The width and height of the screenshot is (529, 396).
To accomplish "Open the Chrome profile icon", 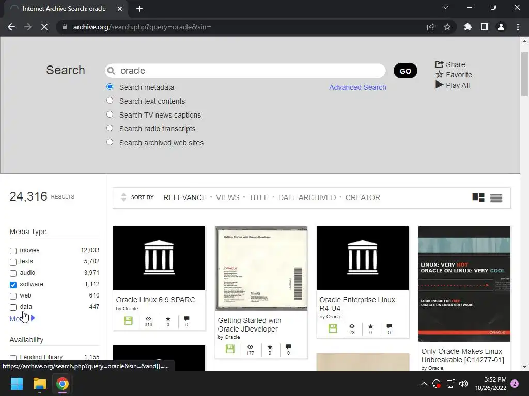I will (501, 27).
